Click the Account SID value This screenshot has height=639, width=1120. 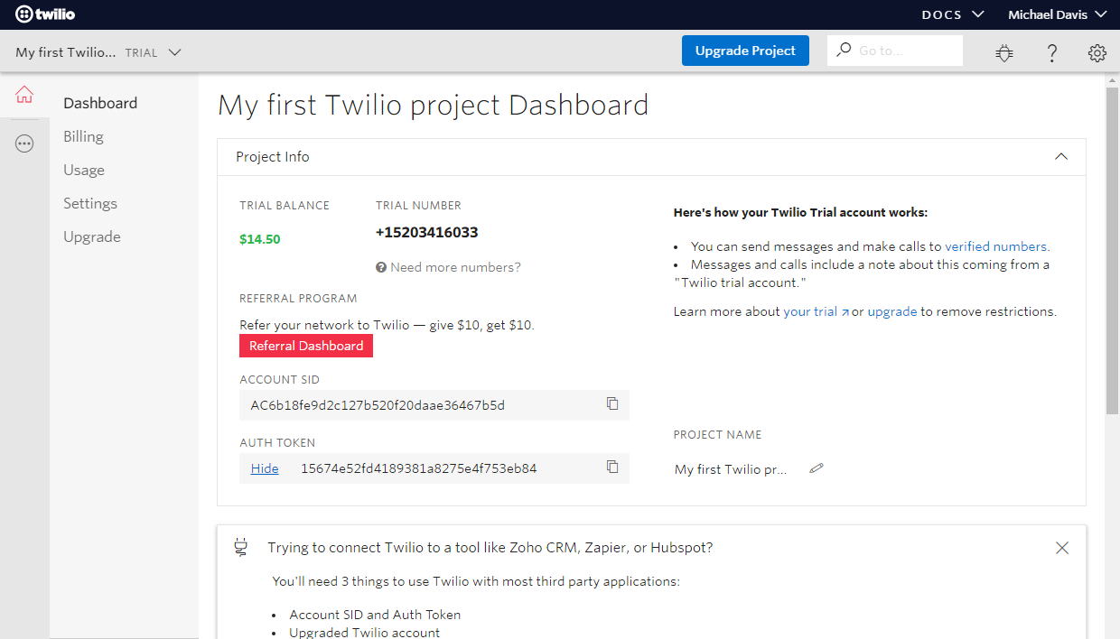(x=378, y=405)
